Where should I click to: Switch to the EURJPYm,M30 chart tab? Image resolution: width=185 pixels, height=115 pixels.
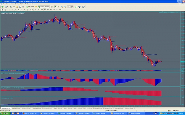click(x=78, y=108)
